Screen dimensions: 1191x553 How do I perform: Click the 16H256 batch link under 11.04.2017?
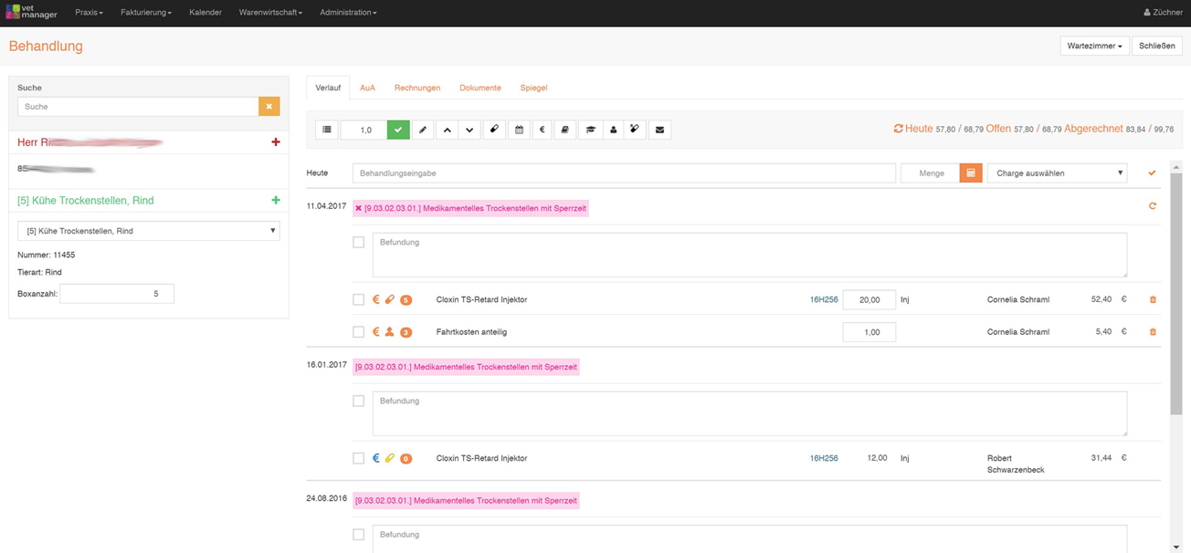tap(824, 299)
